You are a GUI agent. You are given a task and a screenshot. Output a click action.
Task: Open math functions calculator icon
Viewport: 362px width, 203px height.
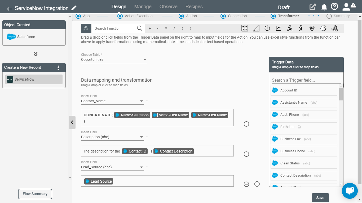coord(245,28)
